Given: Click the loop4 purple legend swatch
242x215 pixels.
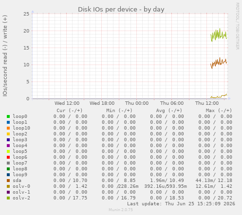Looking at the screenshot, I should coord(8,146).
